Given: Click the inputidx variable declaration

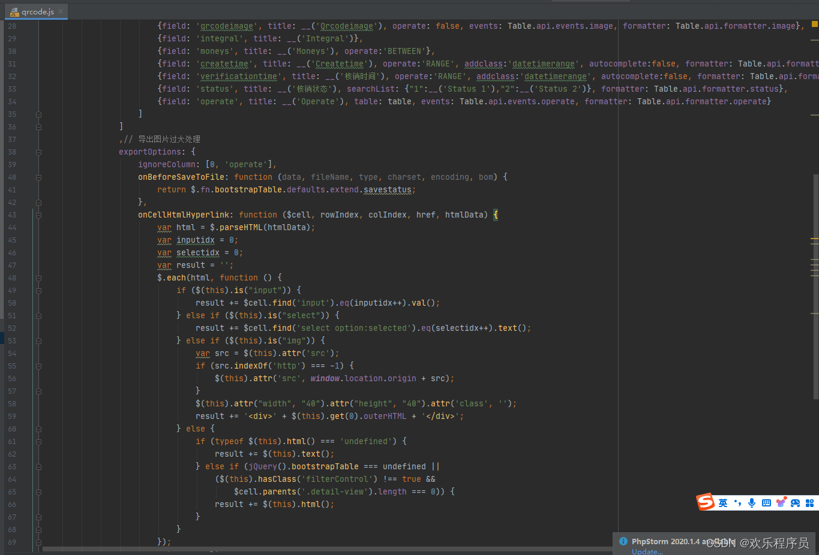Looking at the screenshot, I should pyautogui.click(x=196, y=240).
